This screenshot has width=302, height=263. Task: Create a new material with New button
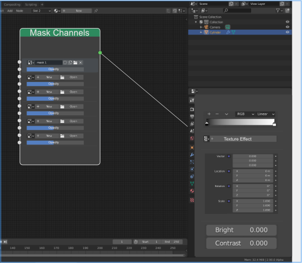click(x=77, y=11)
